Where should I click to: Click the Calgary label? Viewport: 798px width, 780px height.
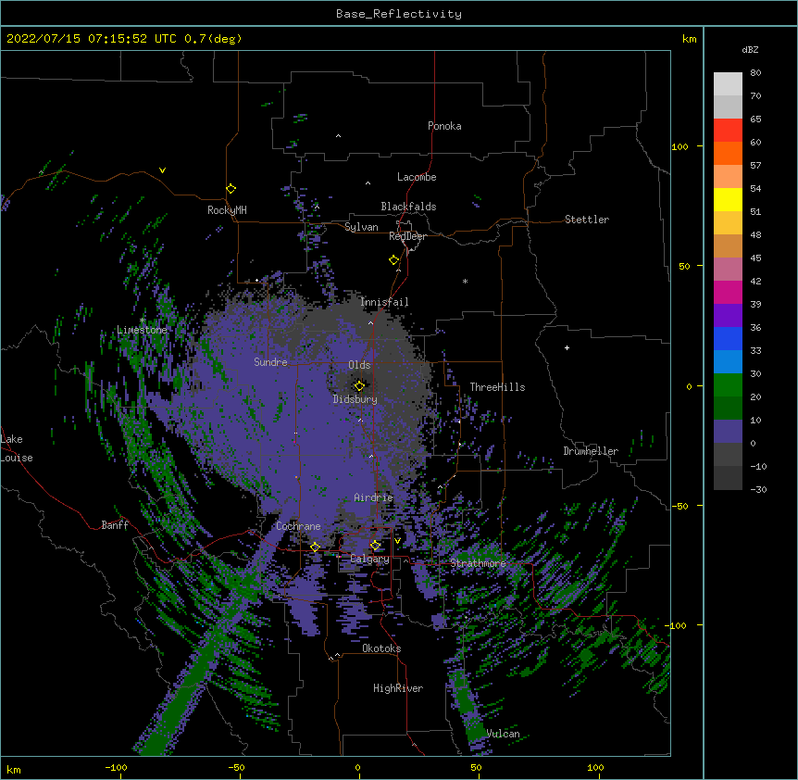[369, 559]
